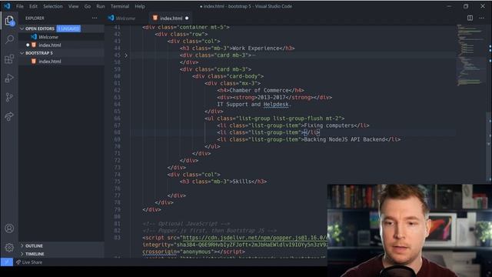Screen dimensions: 492x277
Task: Open the Edit menu
Action: click(x=33, y=6)
